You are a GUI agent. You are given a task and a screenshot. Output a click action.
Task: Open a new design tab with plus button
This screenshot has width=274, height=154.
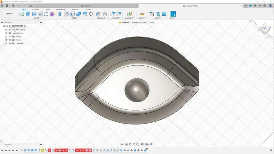point(246,6)
